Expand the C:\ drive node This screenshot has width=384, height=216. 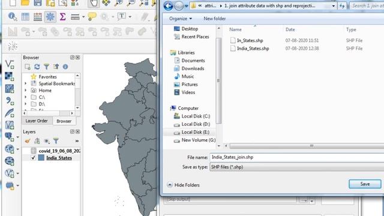point(25,97)
